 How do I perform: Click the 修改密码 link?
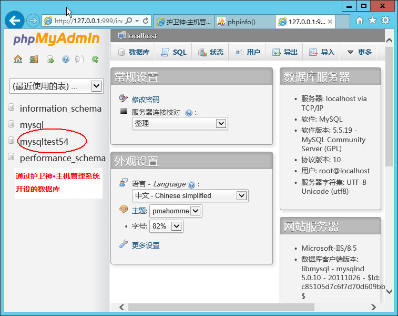146,100
